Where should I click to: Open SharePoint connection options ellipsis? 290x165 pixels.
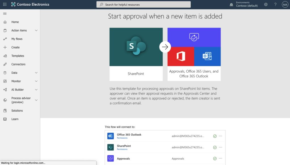point(220,147)
